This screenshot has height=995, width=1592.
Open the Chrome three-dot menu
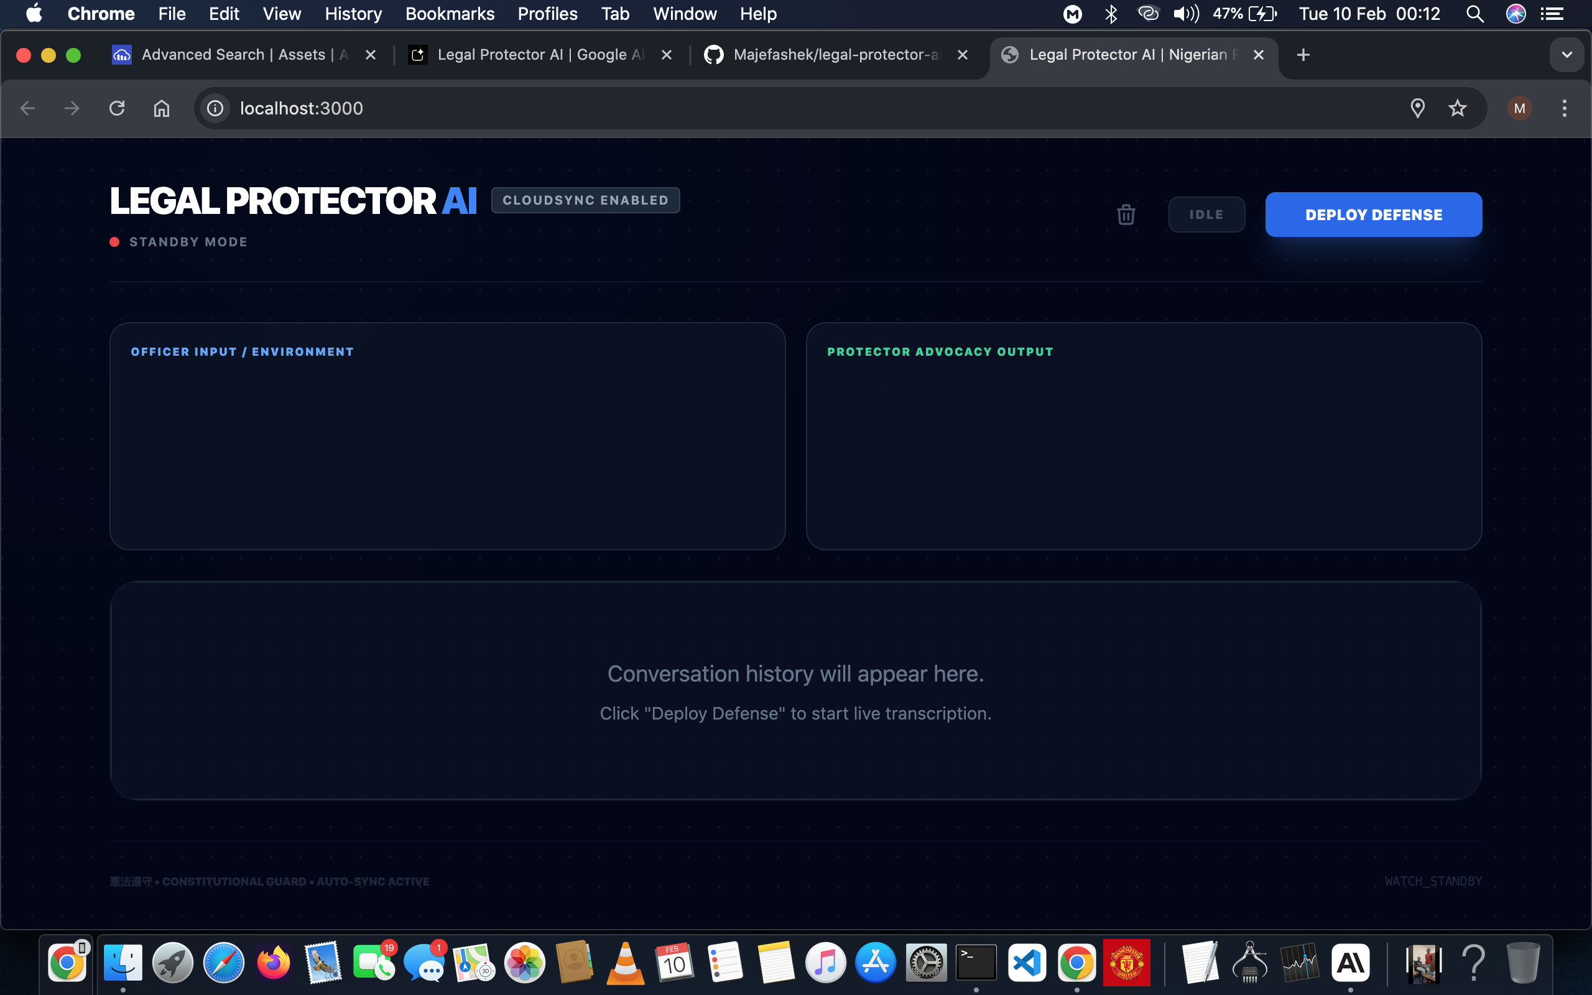[1564, 108]
